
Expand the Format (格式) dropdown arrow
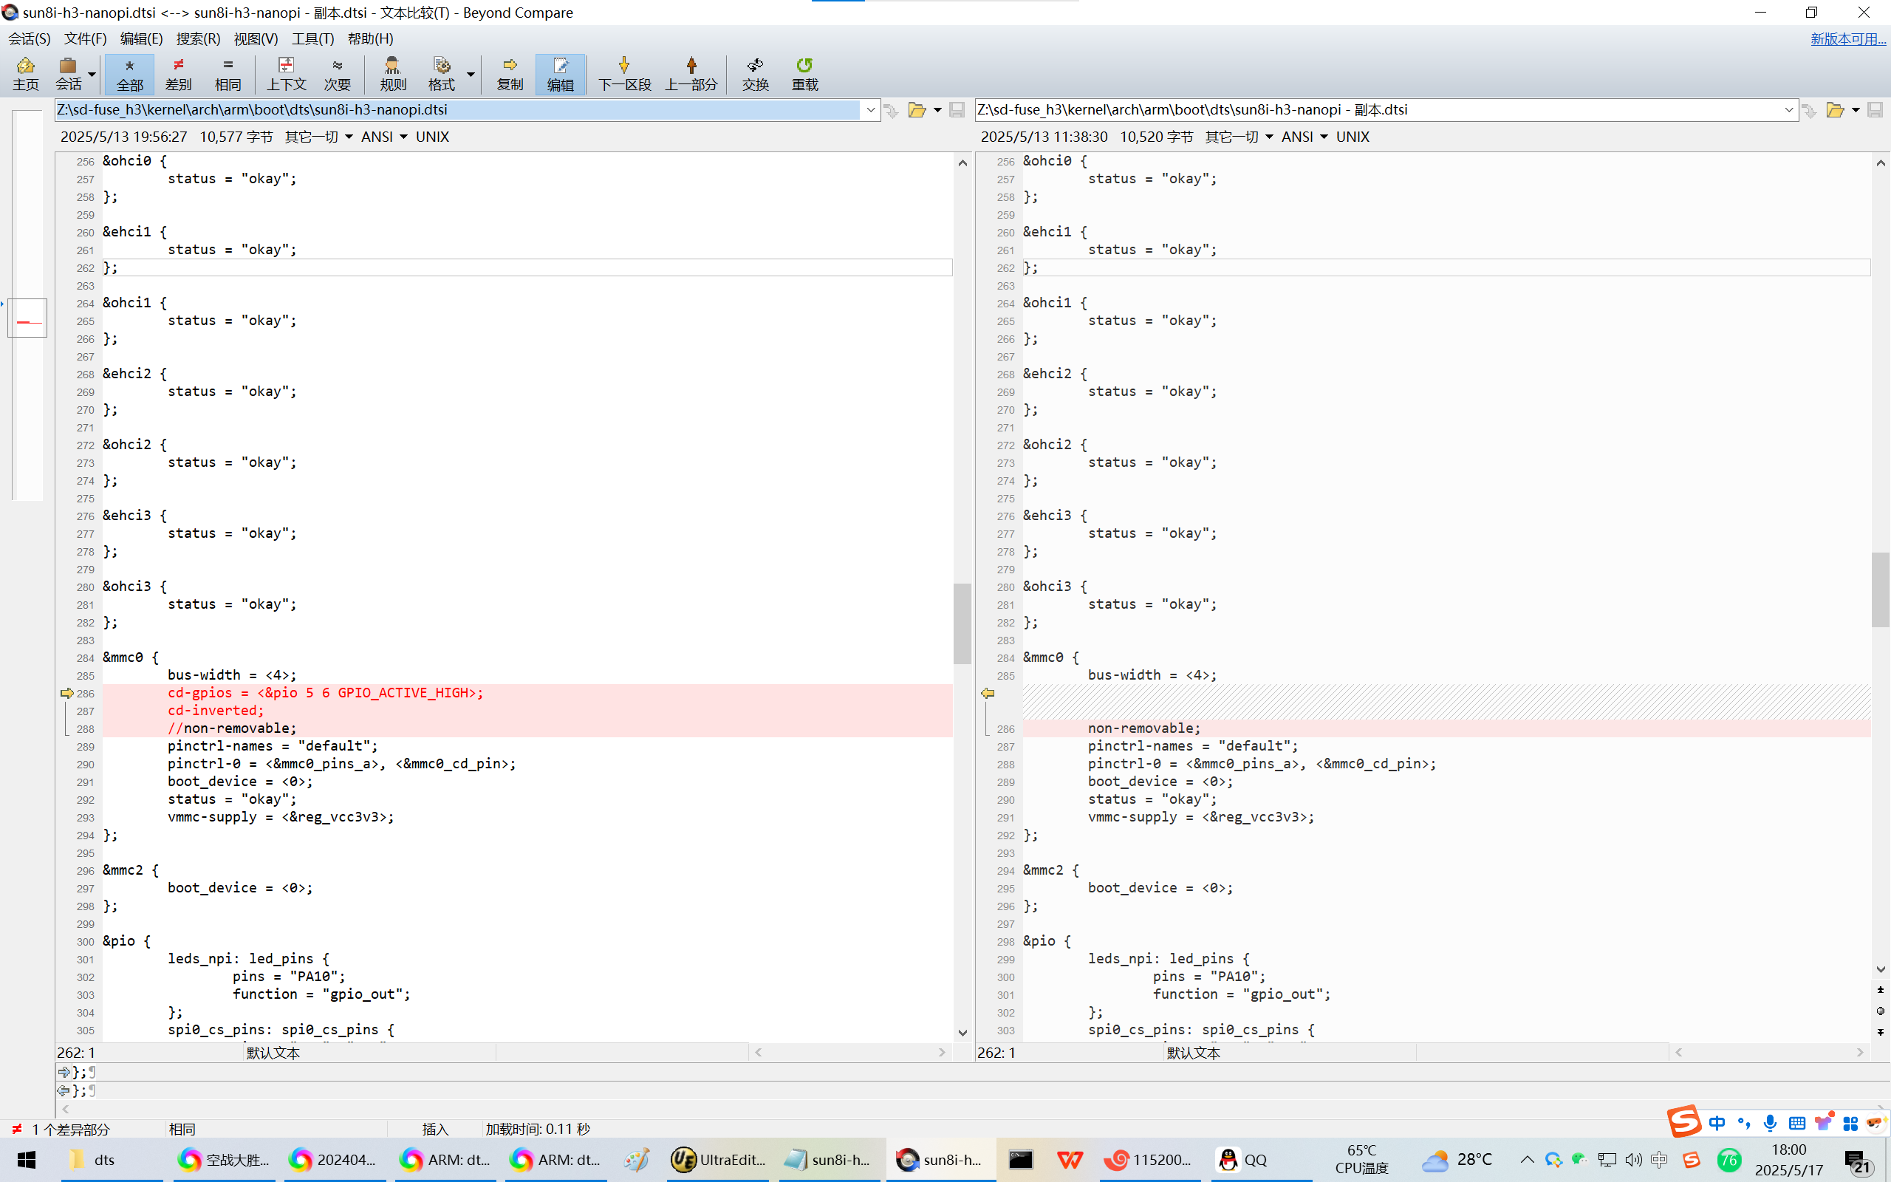point(471,75)
